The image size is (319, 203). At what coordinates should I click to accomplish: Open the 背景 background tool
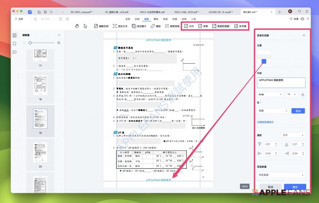(x=203, y=26)
